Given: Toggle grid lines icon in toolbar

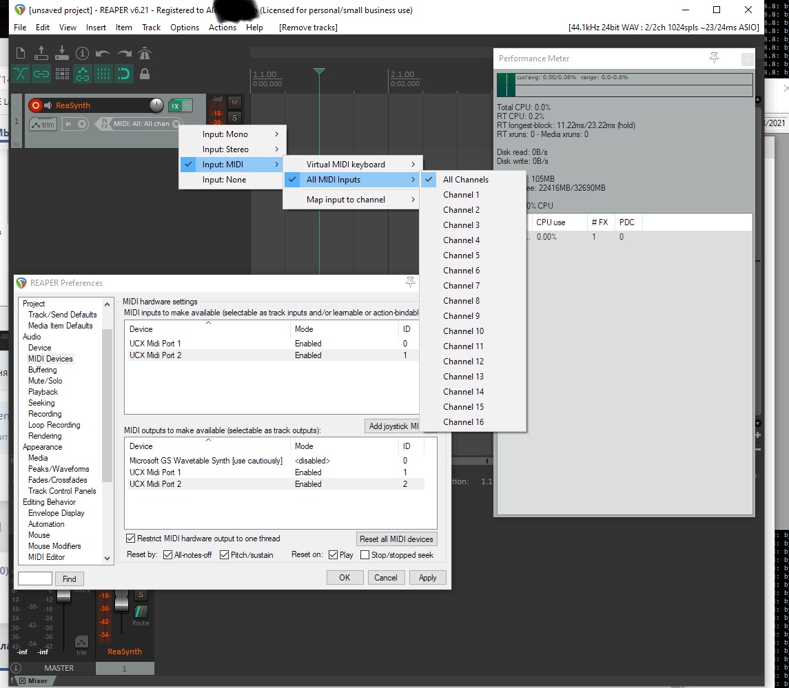Looking at the screenshot, I should pos(103,74).
